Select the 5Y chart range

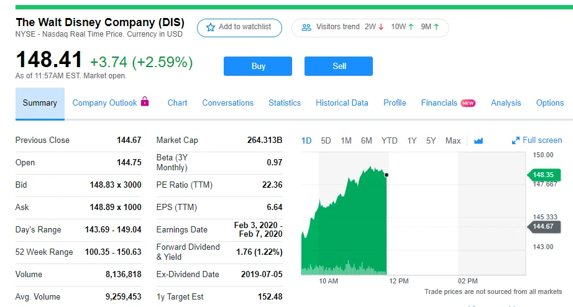click(431, 140)
